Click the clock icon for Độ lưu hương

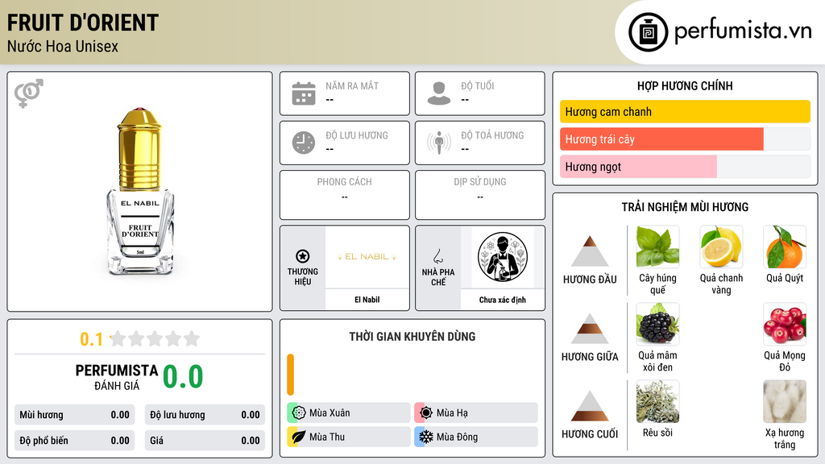[304, 143]
